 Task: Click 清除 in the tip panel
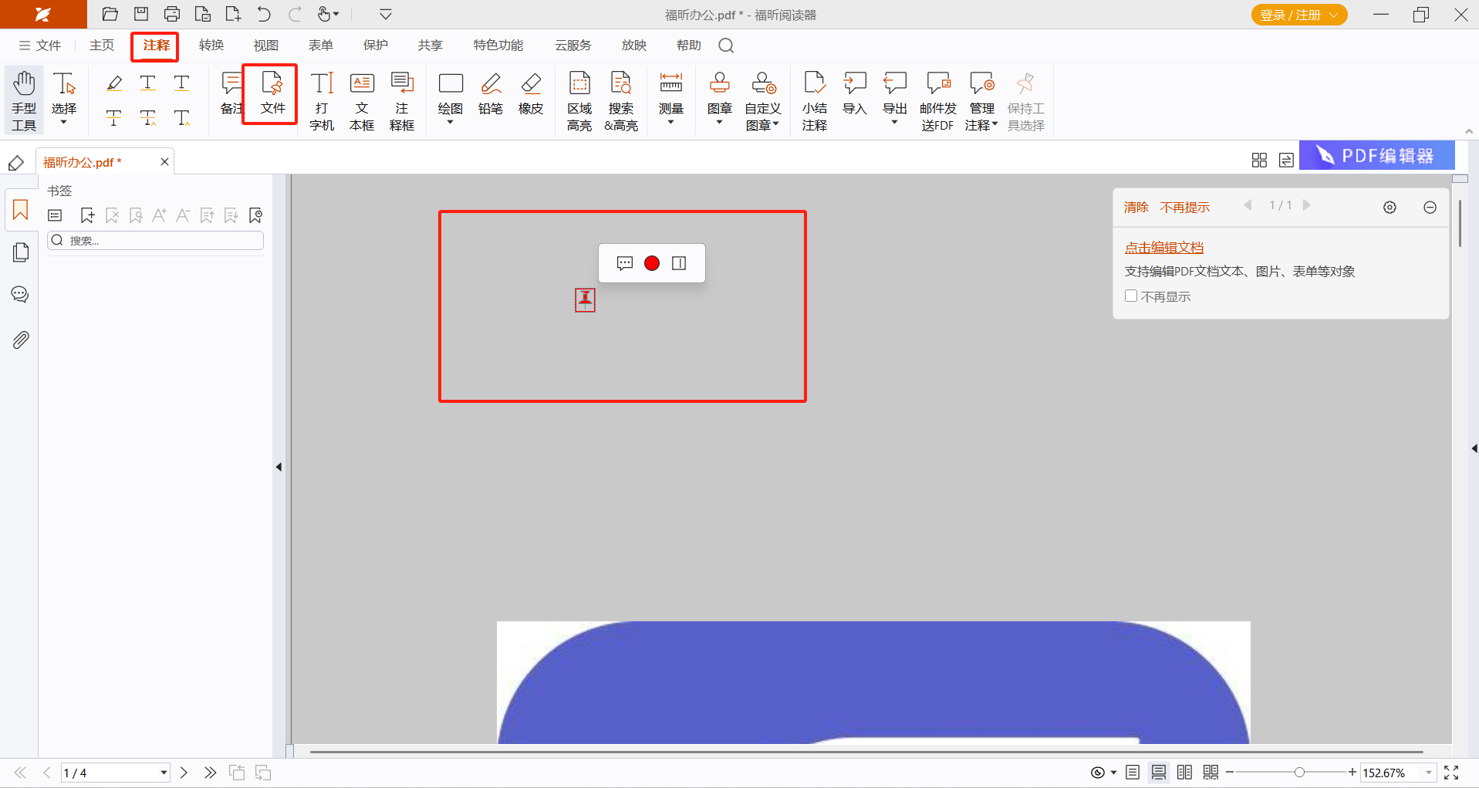pos(1136,207)
